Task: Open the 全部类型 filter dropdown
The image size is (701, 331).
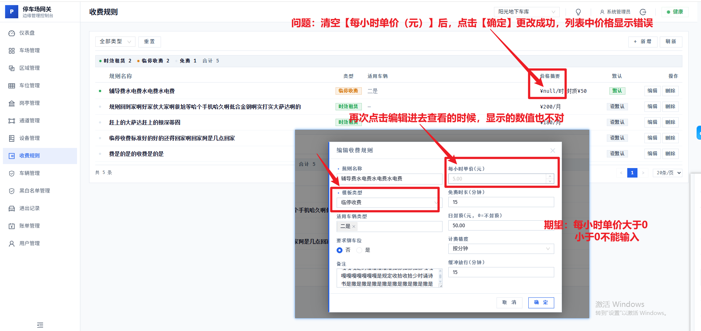Action: pyautogui.click(x=115, y=41)
